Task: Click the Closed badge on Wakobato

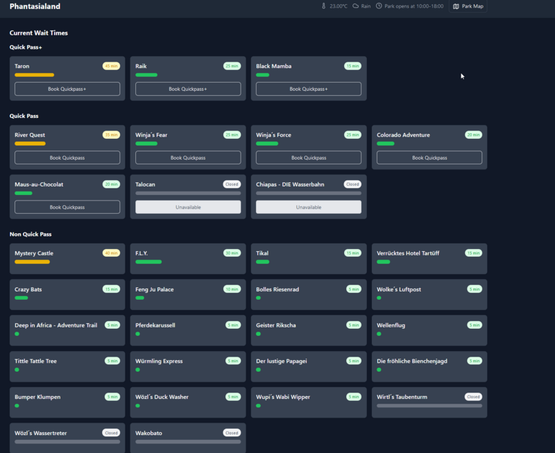Action: click(232, 433)
